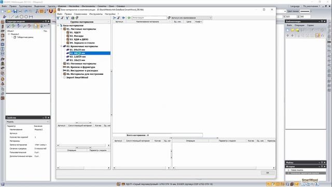Select 'Габаритная рамка' in structure panel
332x187 pixels.
tap(25, 37)
